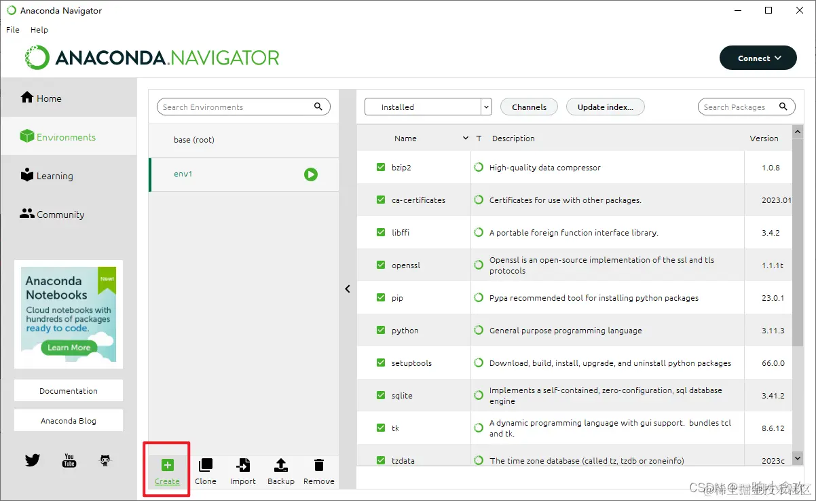Click the Create environment plus icon
The width and height of the screenshot is (816, 501).
point(167,465)
